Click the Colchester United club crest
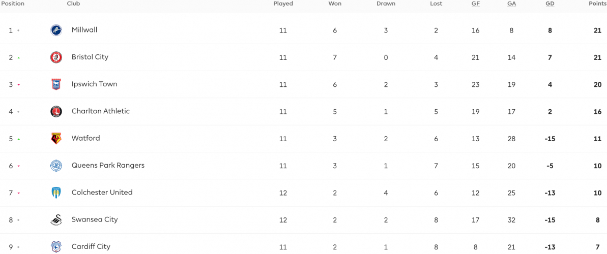Image resolution: width=607 pixels, height=254 pixels. coord(56,193)
